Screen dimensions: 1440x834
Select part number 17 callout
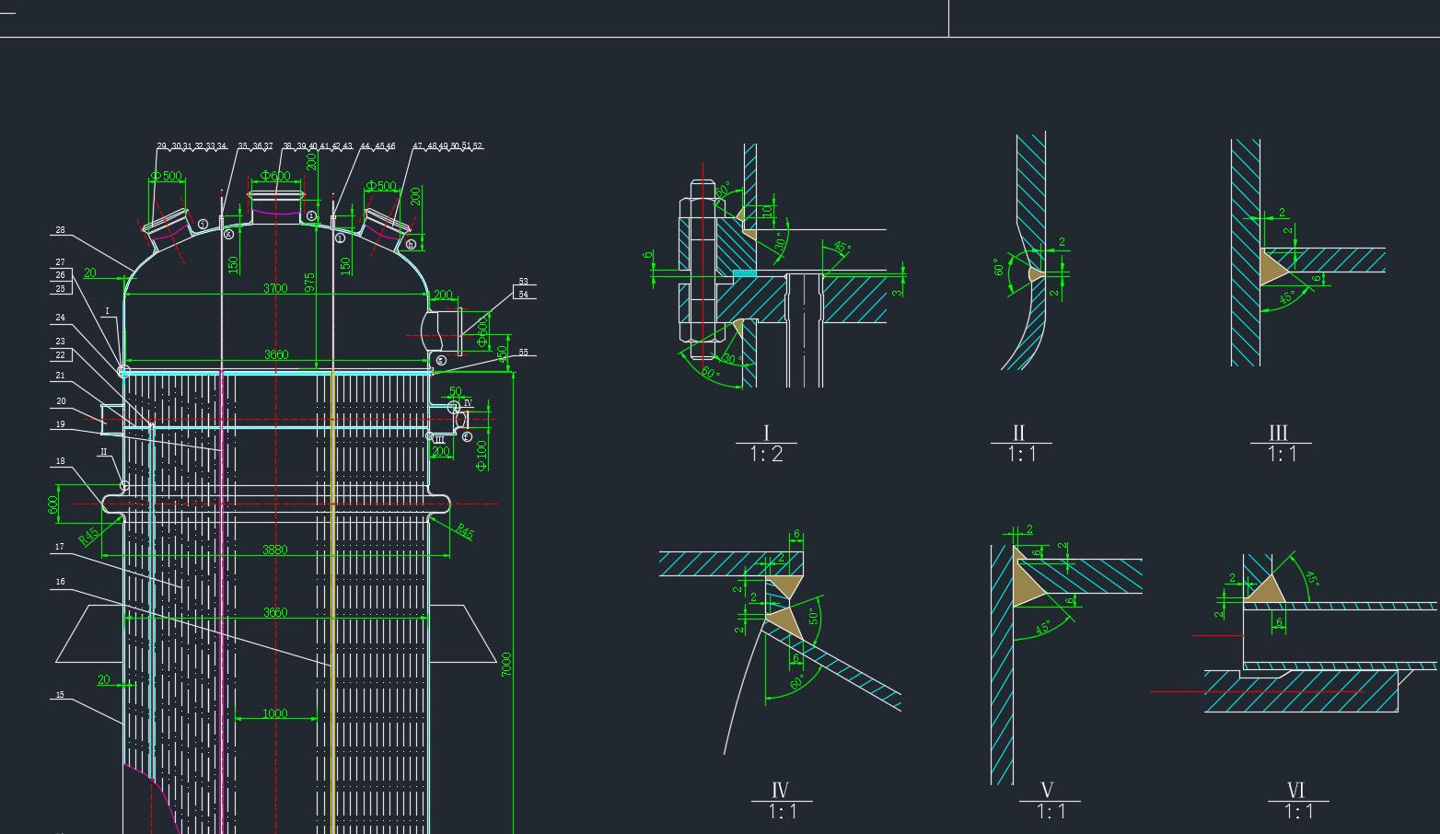(60, 547)
